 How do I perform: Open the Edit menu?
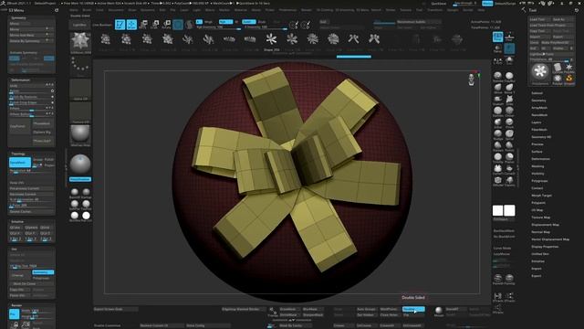coord(162,10)
